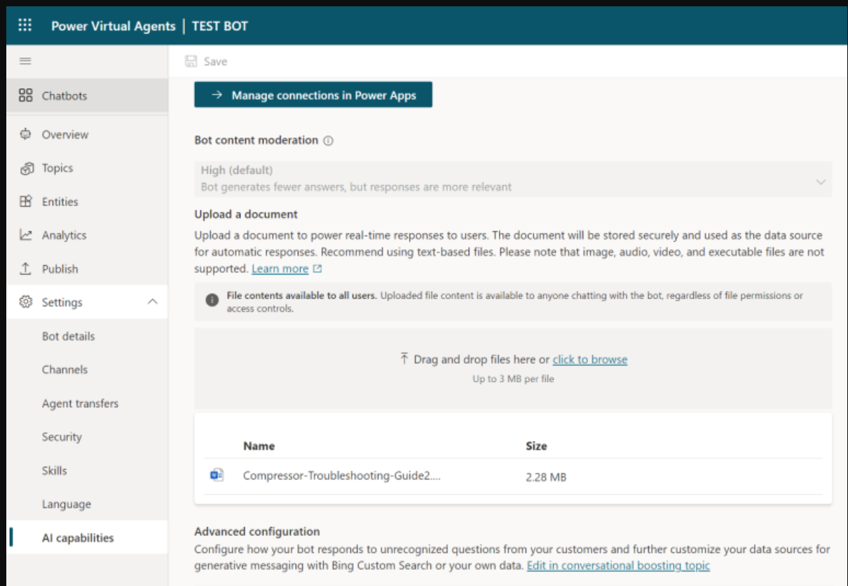Click the Chatbots grid icon
848x586 pixels.
[x=25, y=95]
